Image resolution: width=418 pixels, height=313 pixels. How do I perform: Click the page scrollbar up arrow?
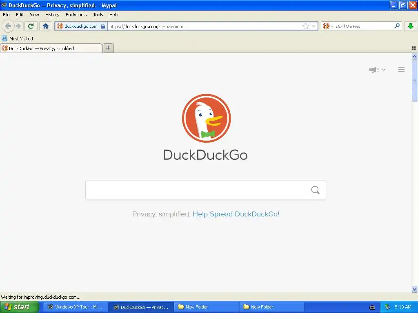click(x=414, y=56)
